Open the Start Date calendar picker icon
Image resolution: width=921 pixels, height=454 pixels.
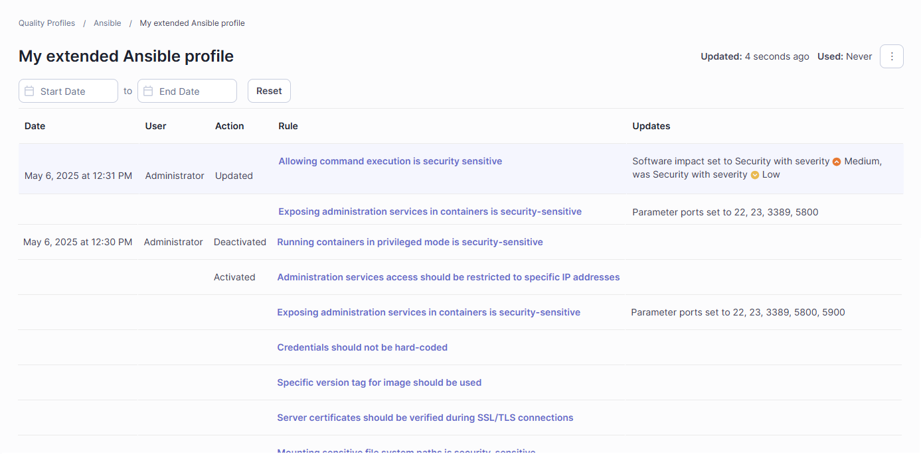29,91
